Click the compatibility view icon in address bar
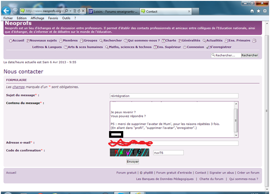The image size is (270, 194). pyautogui.click(x=75, y=11)
